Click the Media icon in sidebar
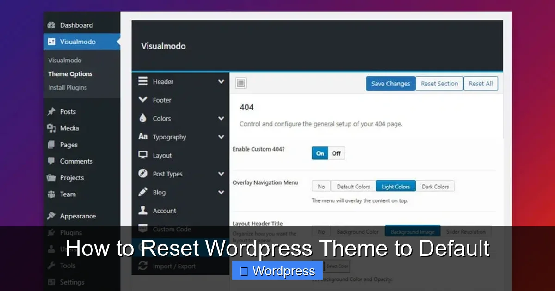The width and height of the screenshot is (555, 291). coord(51,128)
